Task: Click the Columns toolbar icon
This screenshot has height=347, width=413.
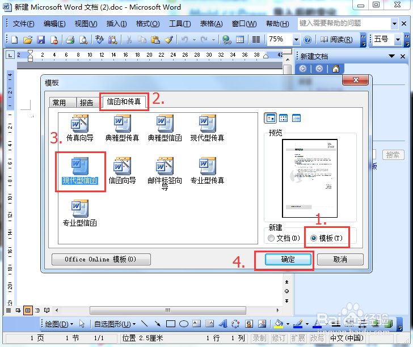Action: [256, 40]
